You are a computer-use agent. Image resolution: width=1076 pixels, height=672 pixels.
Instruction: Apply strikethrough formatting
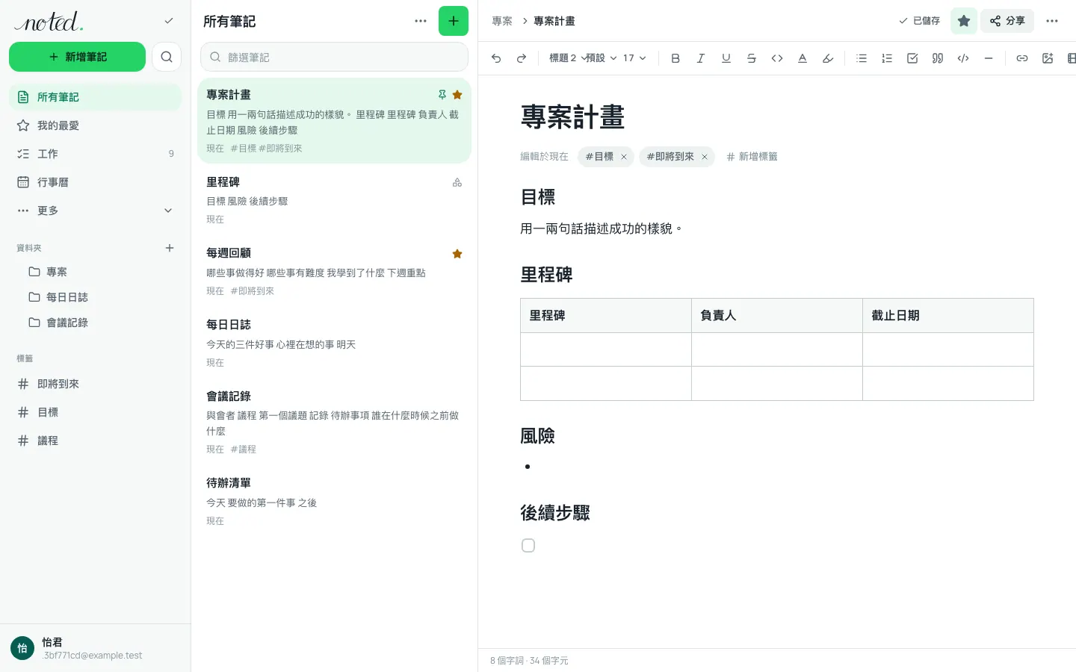(752, 58)
